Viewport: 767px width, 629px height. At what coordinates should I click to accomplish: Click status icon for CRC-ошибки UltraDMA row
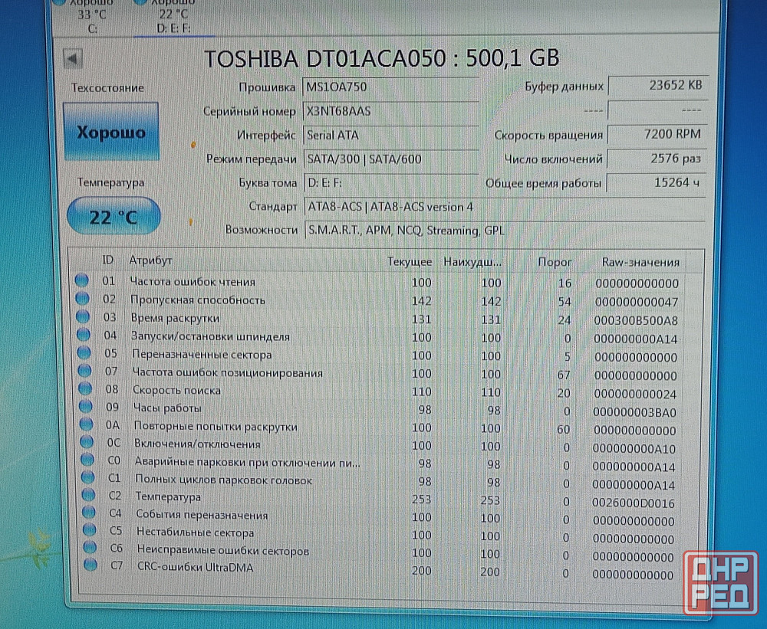pos(91,566)
